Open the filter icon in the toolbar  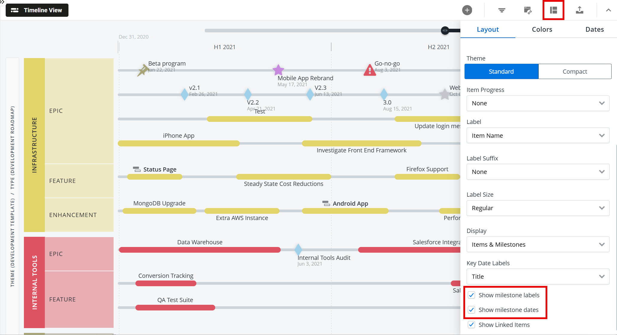pyautogui.click(x=501, y=10)
